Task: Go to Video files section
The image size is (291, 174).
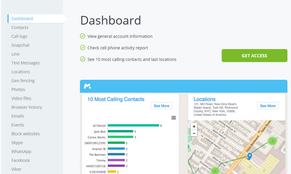Action: (21, 98)
